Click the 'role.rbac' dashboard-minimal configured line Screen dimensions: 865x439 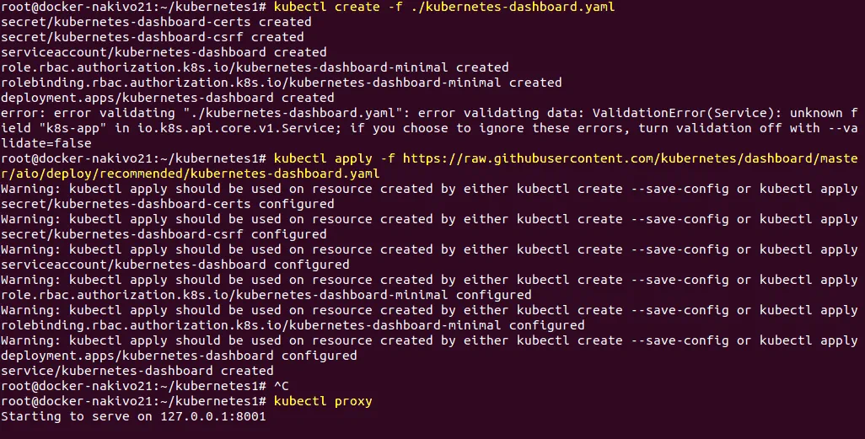point(266,295)
